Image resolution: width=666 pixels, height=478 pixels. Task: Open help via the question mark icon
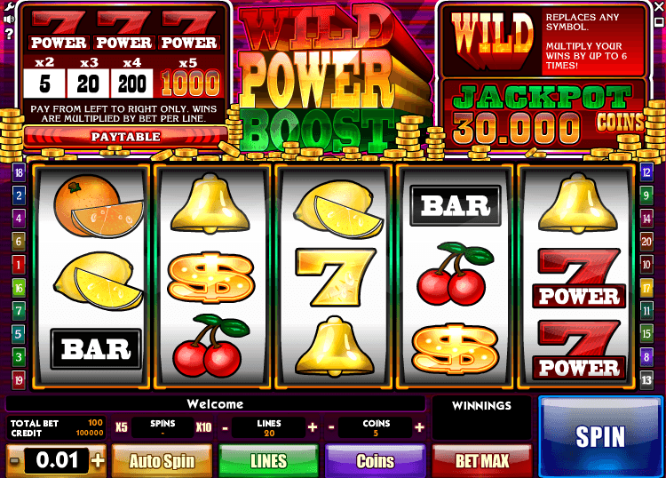pyautogui.click(x=9, y=34)
